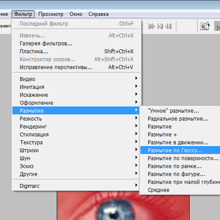This screenshot has width=220, height=220.
Task: Click the disabled Последний фильтр item
Action: 77,24
